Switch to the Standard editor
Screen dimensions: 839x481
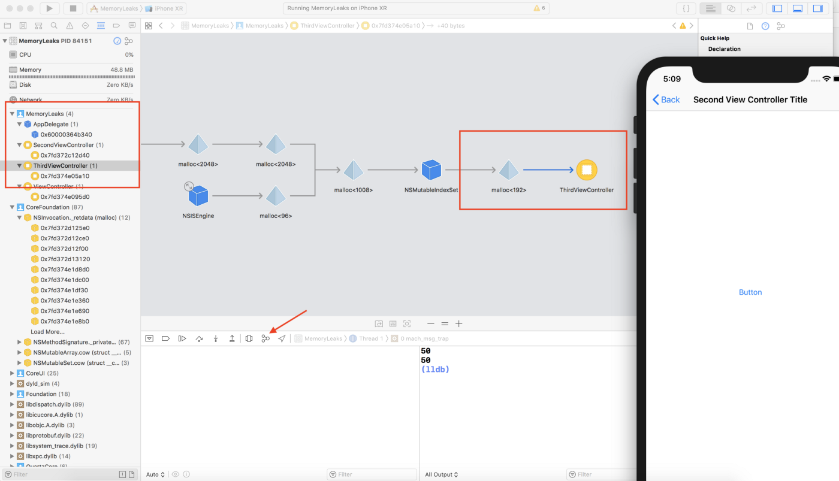click(711, 8)
